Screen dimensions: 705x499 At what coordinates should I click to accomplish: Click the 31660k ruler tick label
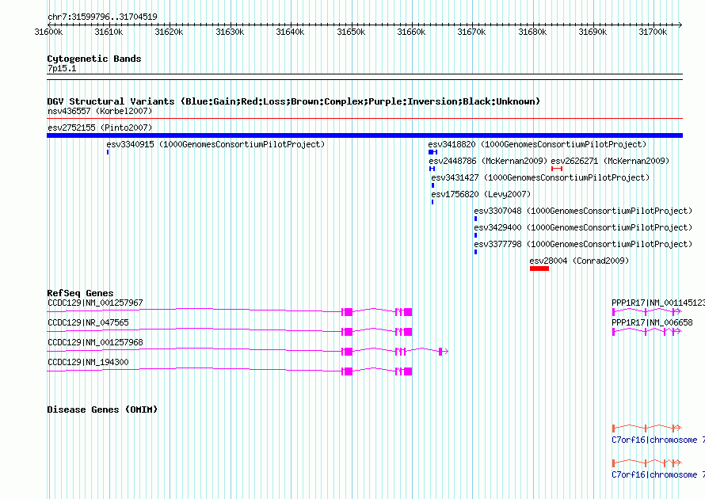(x=411, y=32)
